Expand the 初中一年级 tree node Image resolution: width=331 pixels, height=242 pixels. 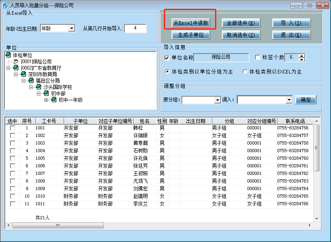[x=46, y=100]
